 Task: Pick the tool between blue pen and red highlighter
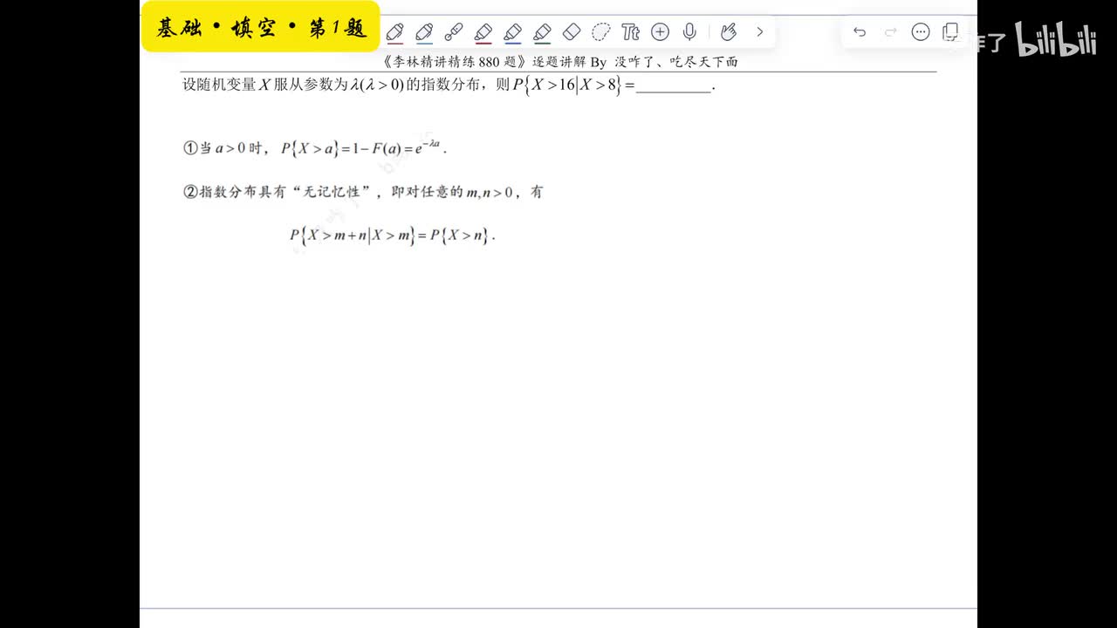(454, 32)
